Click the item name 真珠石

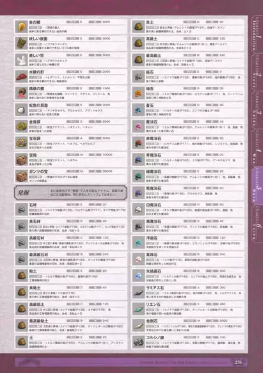point(152,255)
